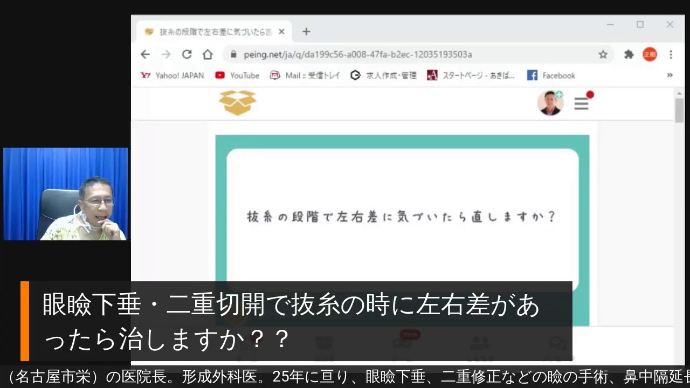The image size is (690, 388).
Task: Maximize the Chrome window
Action: 640,25
